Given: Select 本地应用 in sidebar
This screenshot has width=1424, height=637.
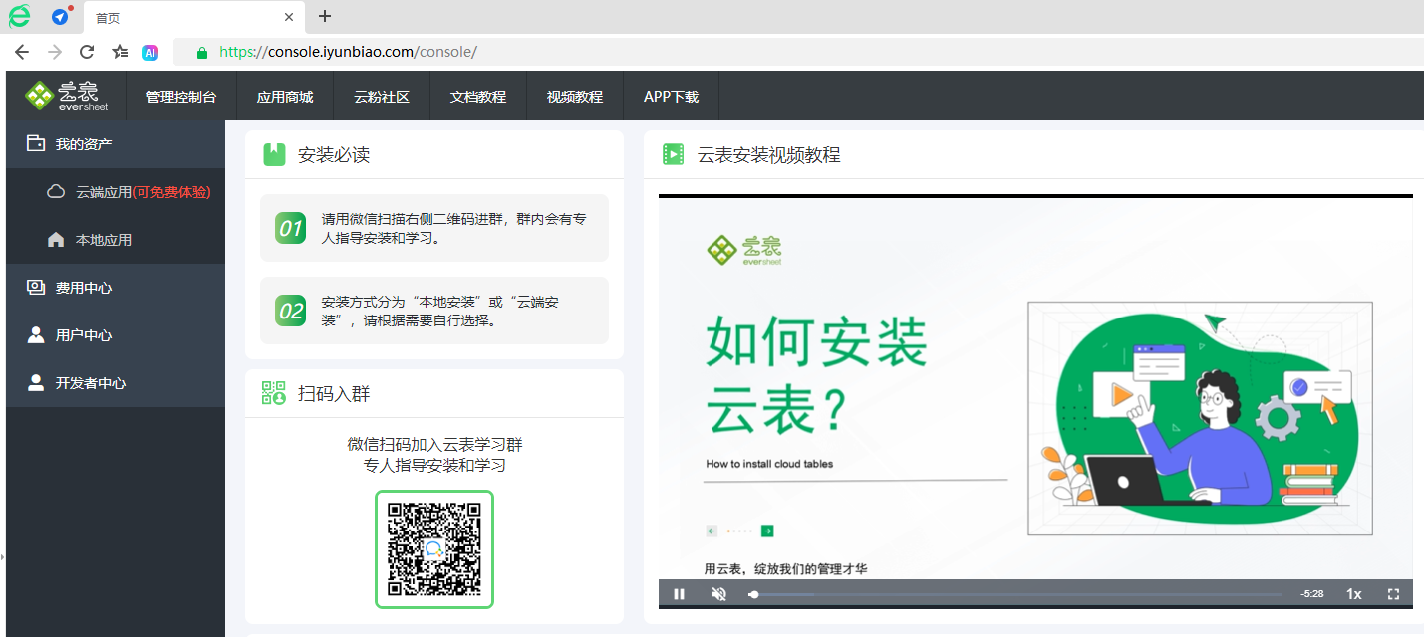Looking at the screenshot, I should click(x=116, y=240).
